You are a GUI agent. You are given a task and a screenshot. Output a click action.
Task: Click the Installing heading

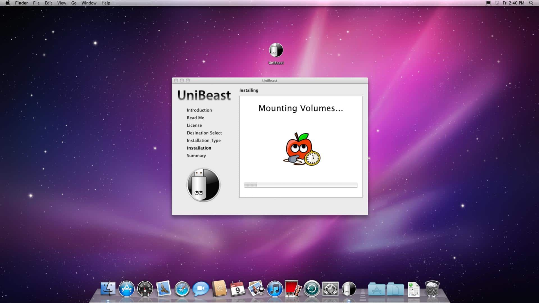click(x=249, y=90)
